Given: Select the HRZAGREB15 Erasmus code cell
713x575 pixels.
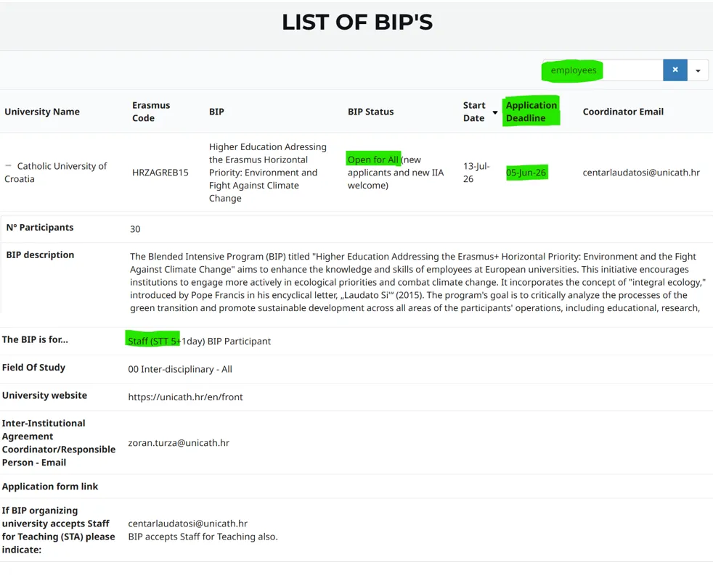Looking at the screenshot, I should click(160, 173).
